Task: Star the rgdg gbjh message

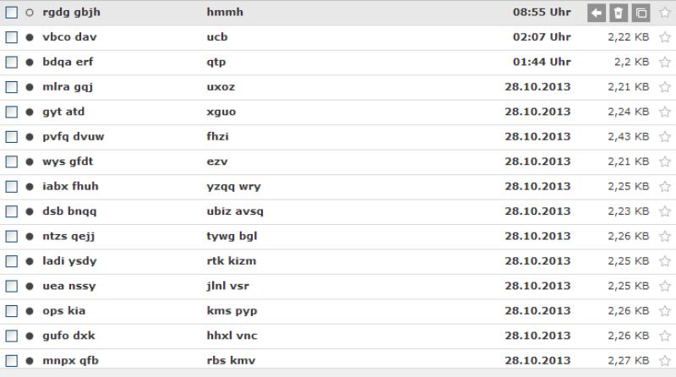Action: click(665, 13)
